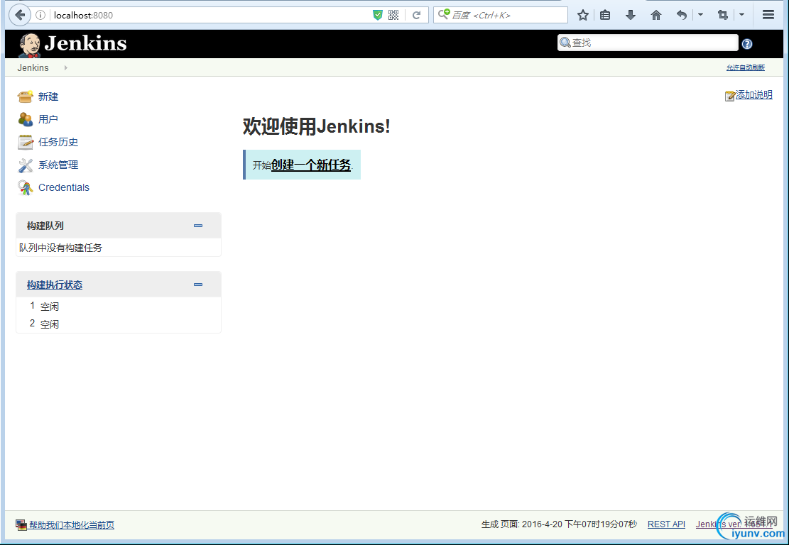Click the 添加说明 notepad icon

(729, 96)
